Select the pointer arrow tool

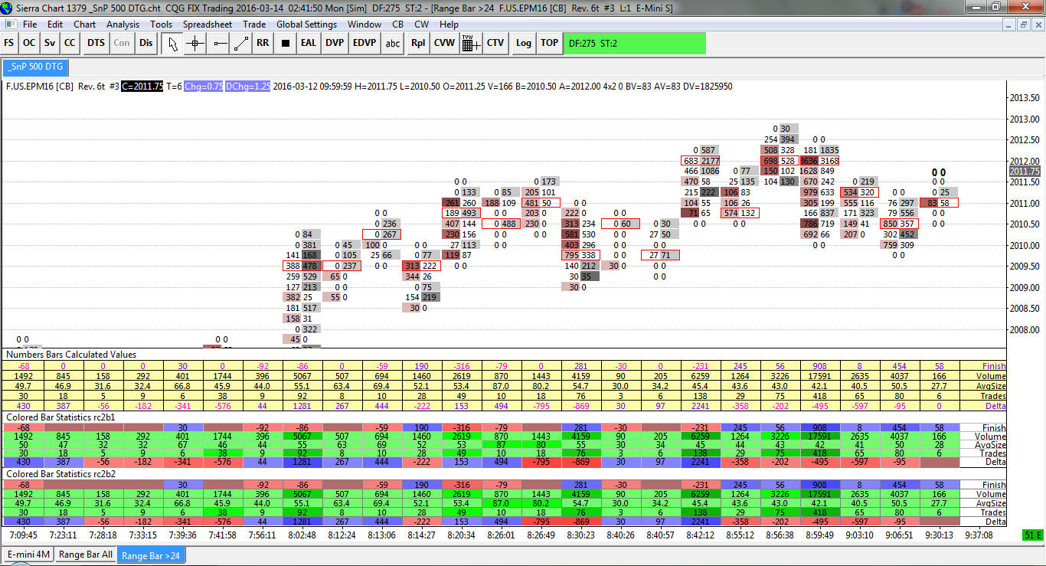click(x=173, y=43)
